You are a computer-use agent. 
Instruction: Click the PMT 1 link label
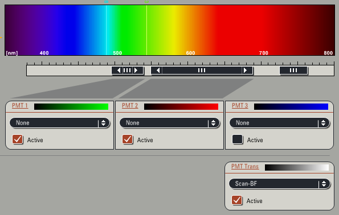pyautogui.click(x=20, y=106)
